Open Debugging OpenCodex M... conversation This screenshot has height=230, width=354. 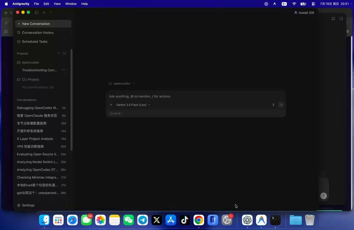click(41, 108)
